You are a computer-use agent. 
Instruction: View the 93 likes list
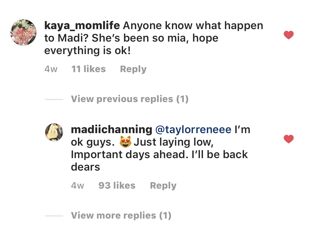117,186
